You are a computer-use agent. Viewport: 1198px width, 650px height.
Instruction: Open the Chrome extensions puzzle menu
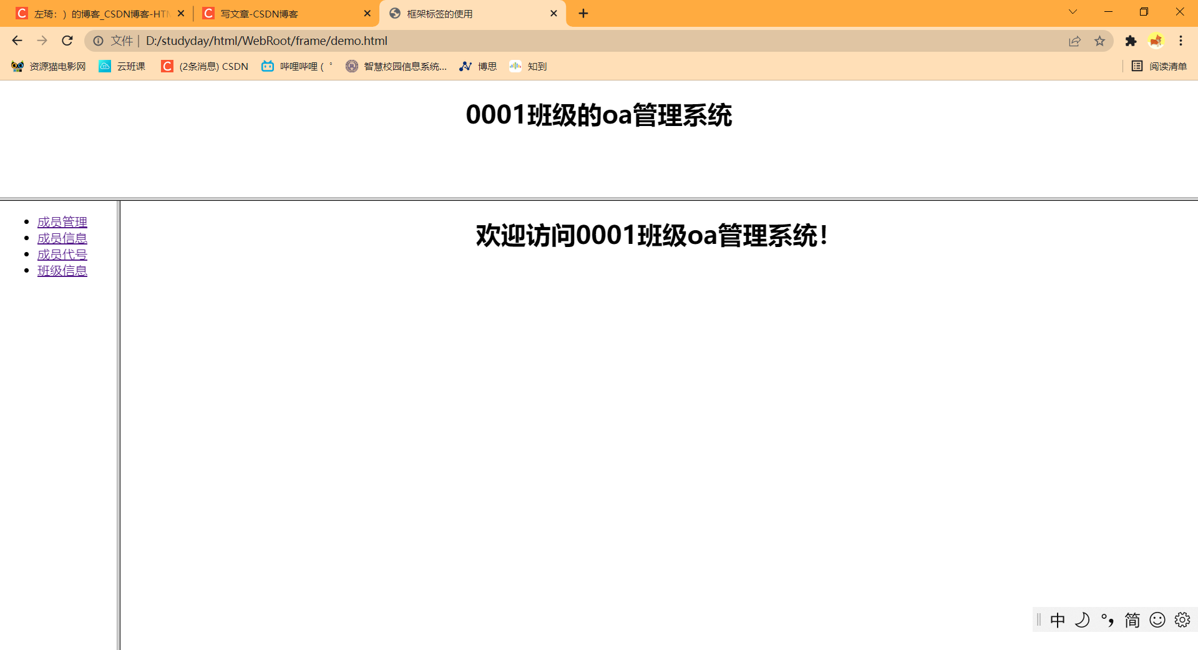[1131, 41]
